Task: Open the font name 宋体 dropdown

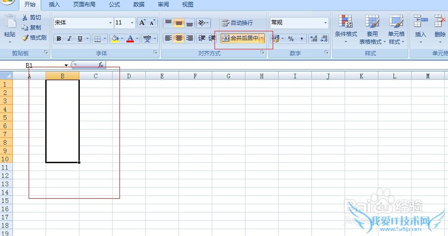Action: pos(110,23)
